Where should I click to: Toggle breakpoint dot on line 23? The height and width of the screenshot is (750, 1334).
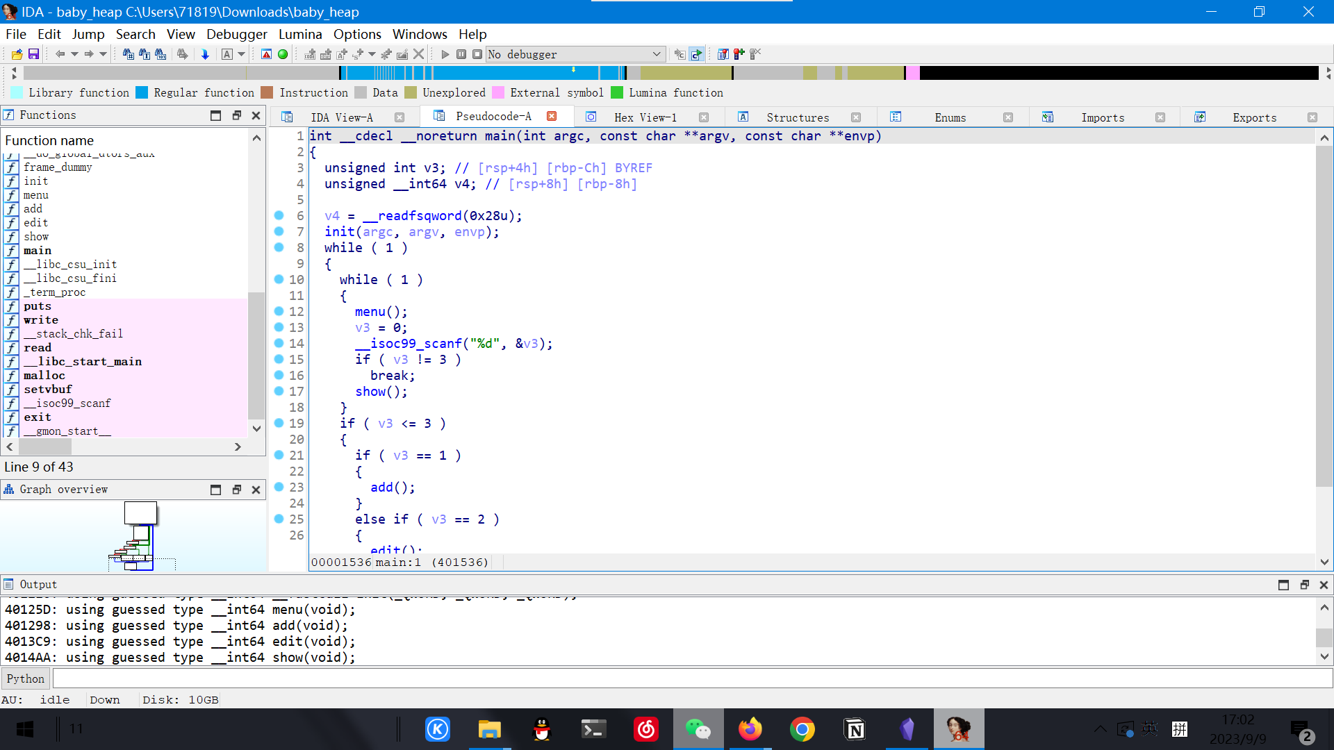coord(279,487)
